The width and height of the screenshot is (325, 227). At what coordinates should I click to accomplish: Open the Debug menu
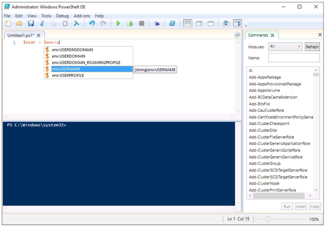tap(62, 16)
